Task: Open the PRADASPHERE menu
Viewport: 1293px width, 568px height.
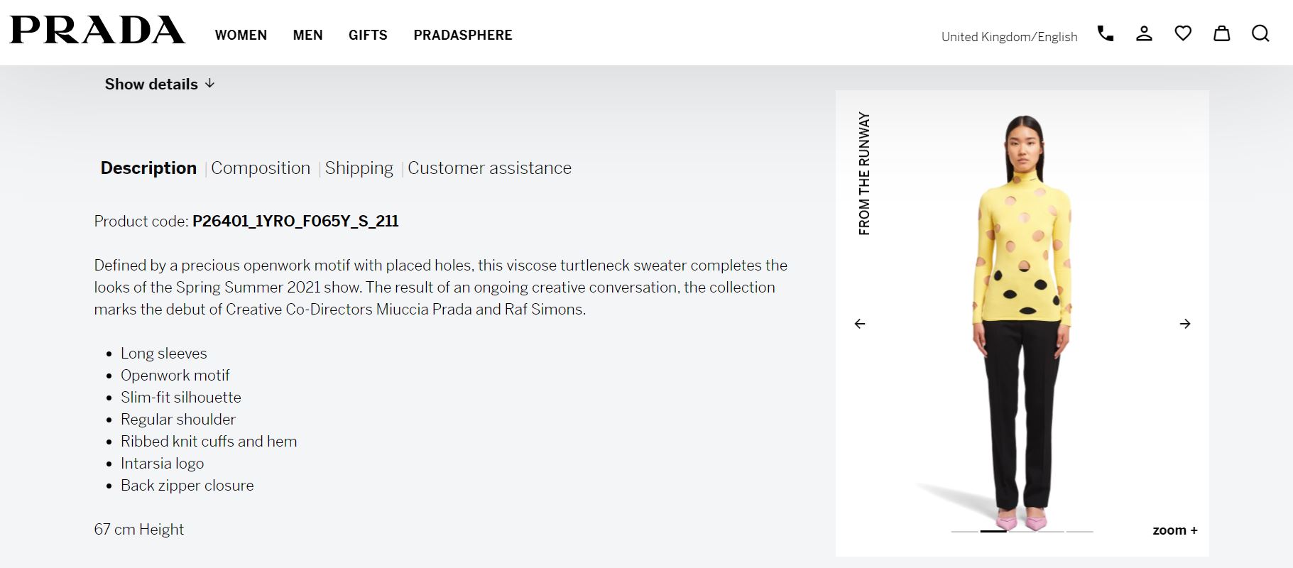Action: point(463,35)
